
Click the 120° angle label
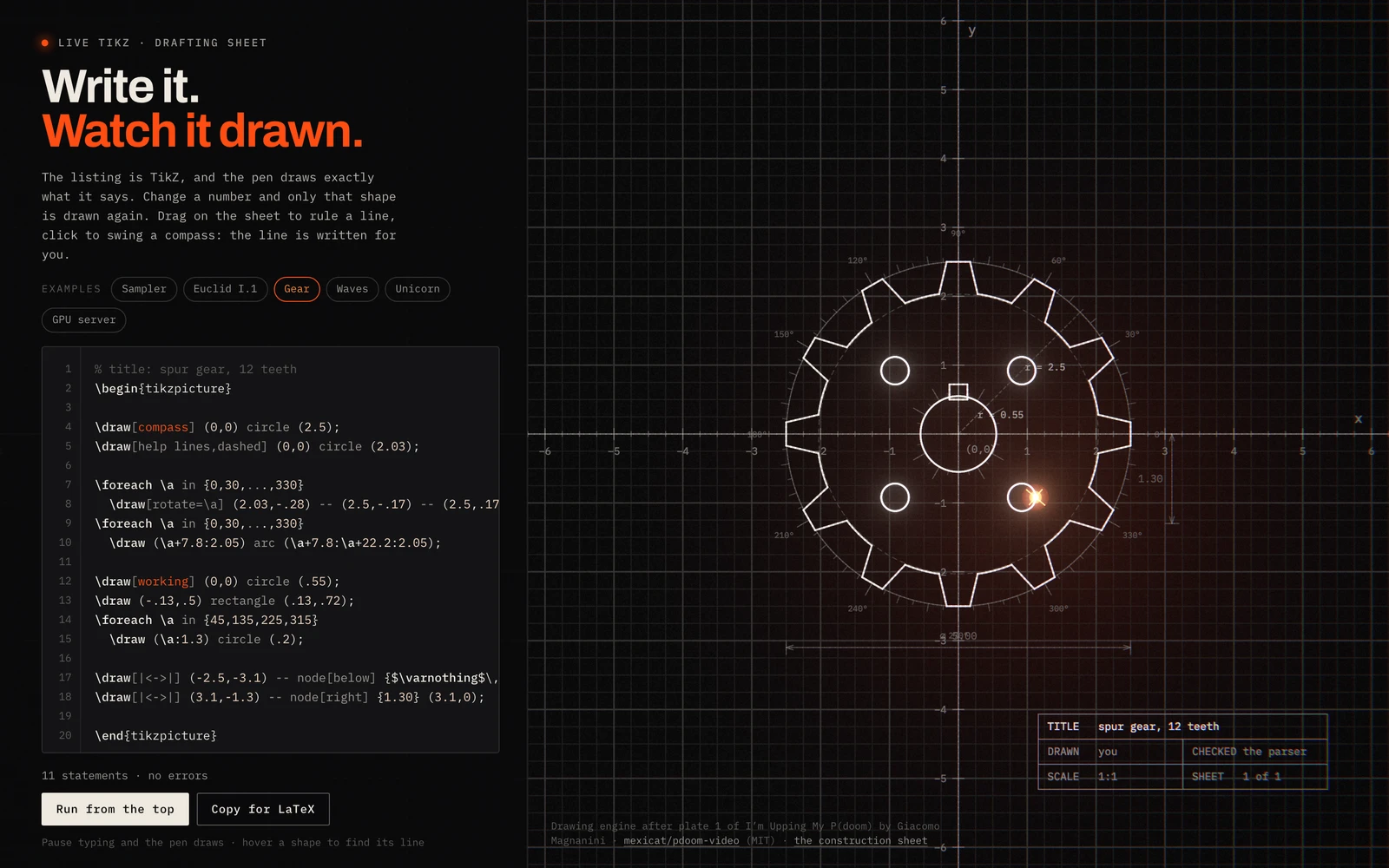point(857,260)
